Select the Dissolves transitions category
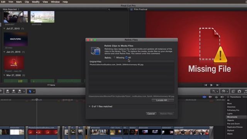The height and width of the screenshot is (139, 247). pos(231,107)
